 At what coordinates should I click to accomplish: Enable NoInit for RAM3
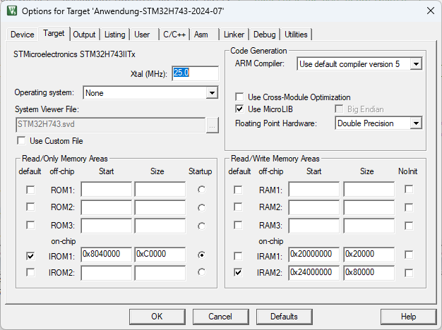(409, 226)
